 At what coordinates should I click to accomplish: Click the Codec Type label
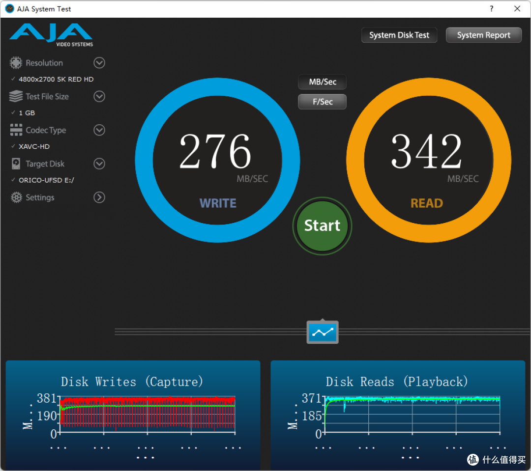(46, 130)
